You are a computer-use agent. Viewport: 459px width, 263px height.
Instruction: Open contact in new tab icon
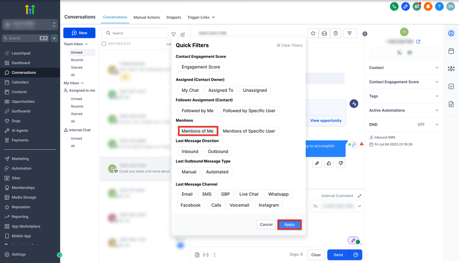418,41
